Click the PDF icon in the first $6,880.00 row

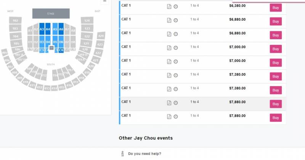pyautogui.click(x=169, y=20)
